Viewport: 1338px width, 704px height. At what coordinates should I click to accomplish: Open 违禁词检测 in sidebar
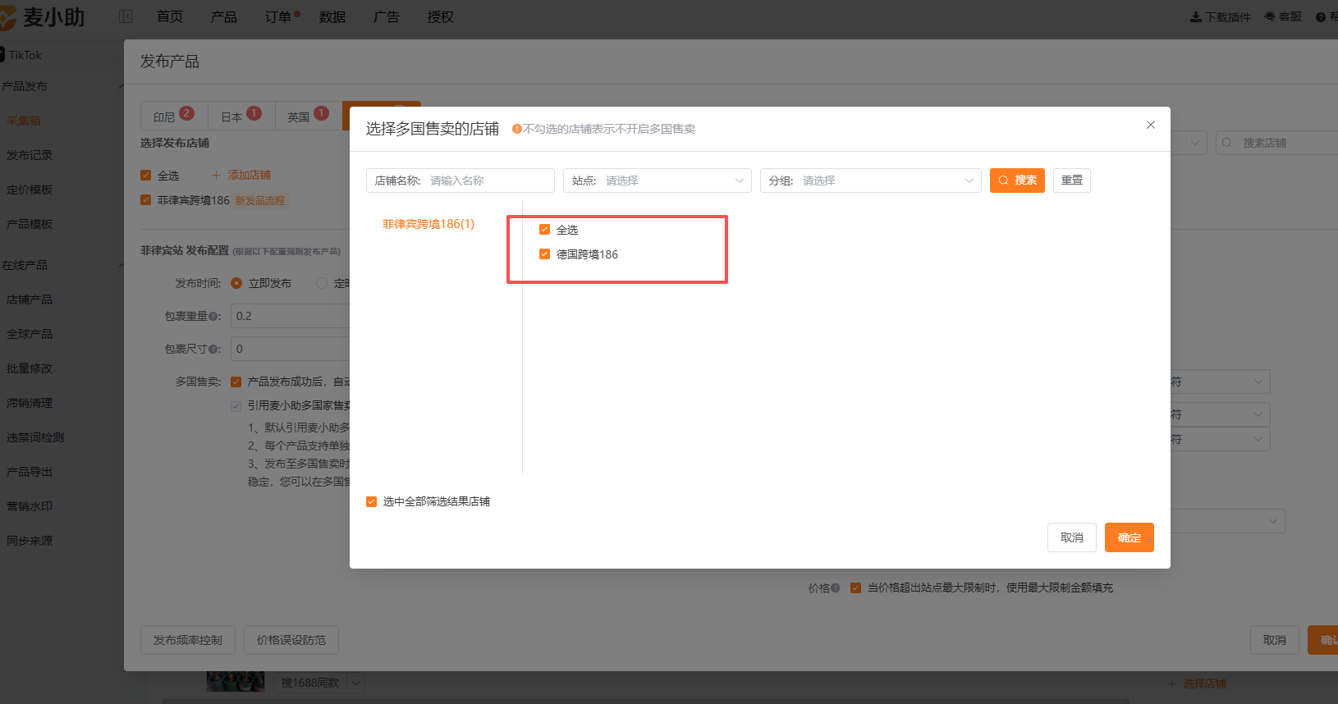coord(35,437)
